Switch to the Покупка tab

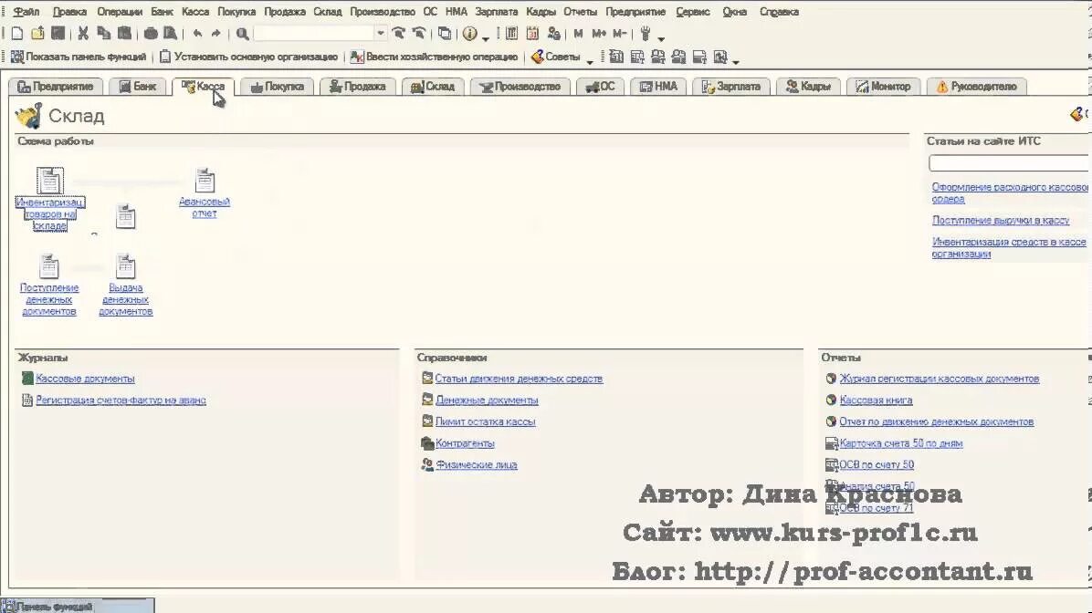coord(277,87)
